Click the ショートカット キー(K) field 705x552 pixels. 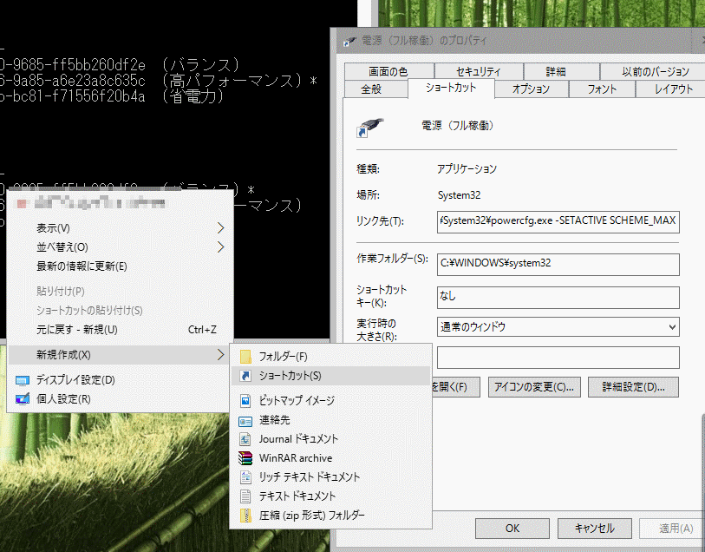[558, 298]
